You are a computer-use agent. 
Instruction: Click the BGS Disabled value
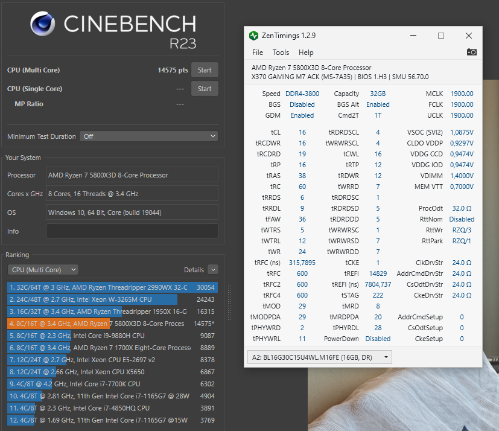click(x=302, y=104)
